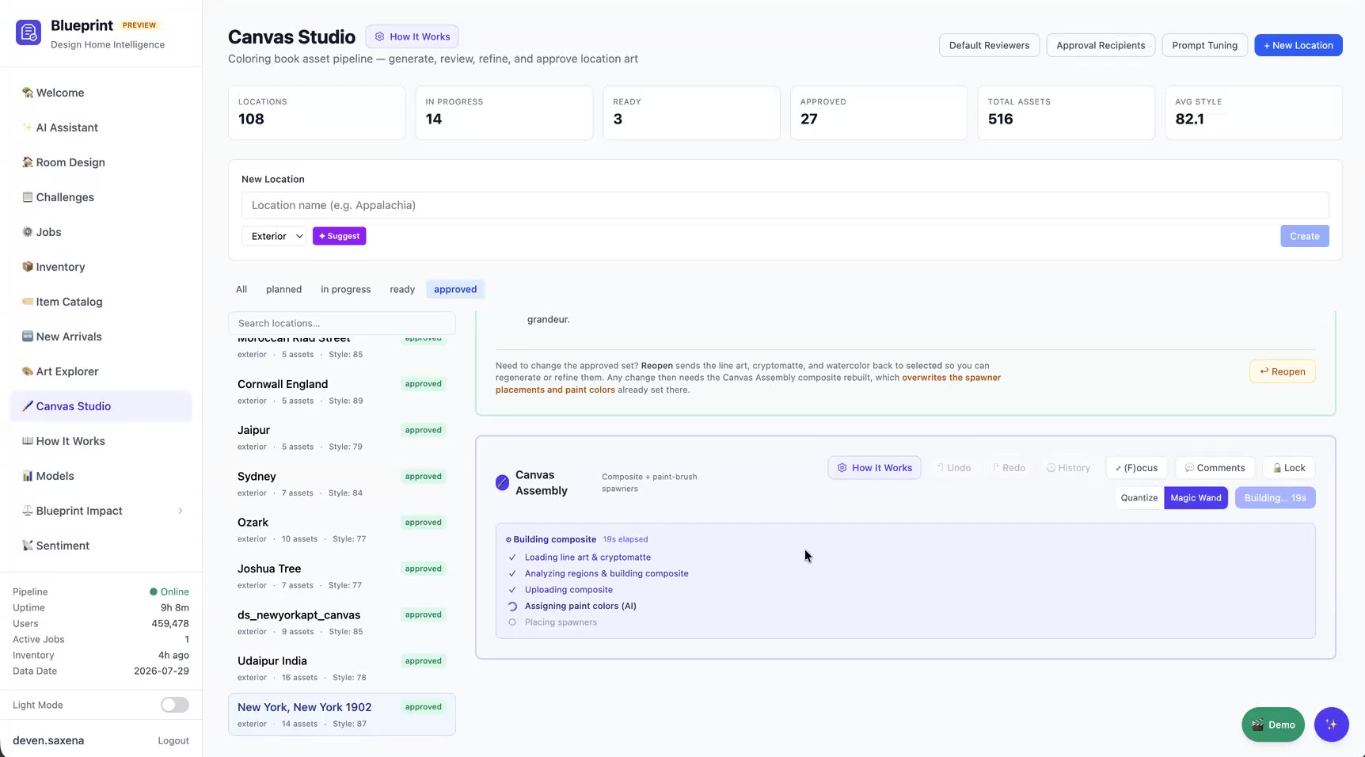The height and width of the screenshot is (757, 1365).
Task: Select the approved filter tab
Action: (455, 289)
